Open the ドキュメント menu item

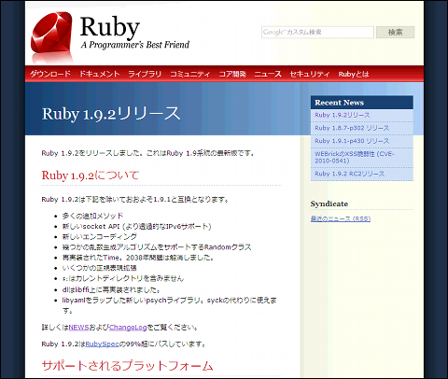[99, 74]
